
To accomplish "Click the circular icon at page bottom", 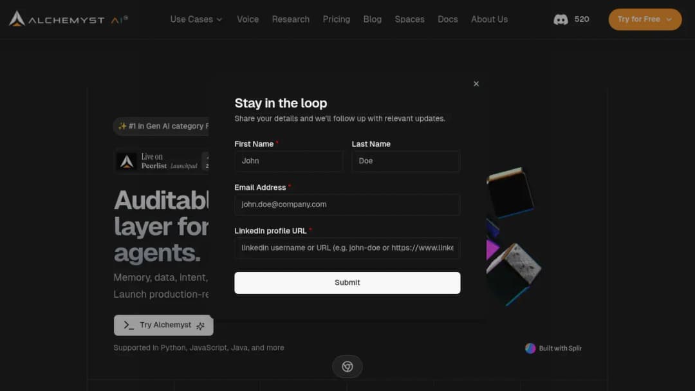I will pyautogui.click(x=347, y=366).
